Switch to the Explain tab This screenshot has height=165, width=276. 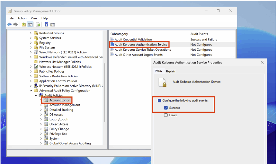click(170, 71)
